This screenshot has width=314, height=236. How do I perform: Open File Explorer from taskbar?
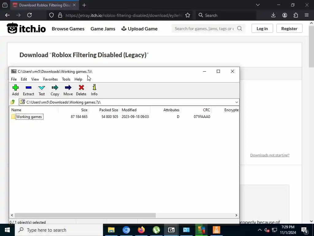coord(111,230)
